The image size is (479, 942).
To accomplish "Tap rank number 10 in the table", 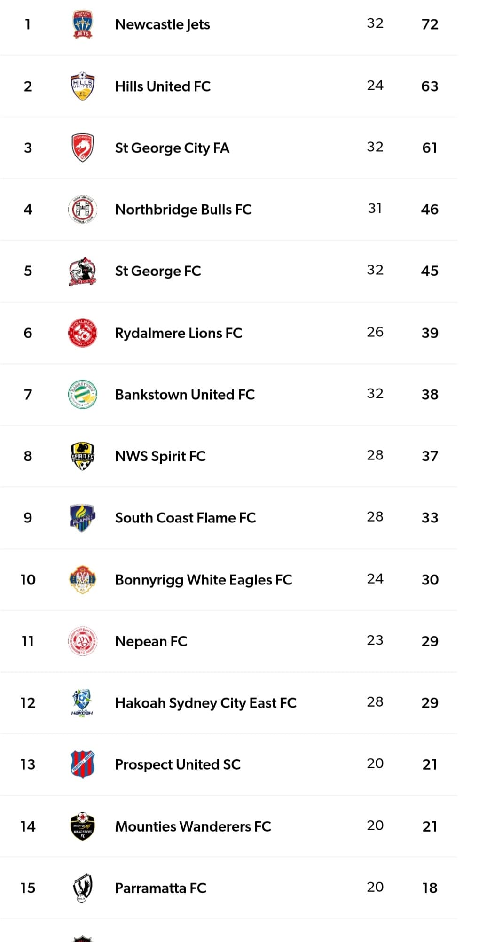I will 28,580.
